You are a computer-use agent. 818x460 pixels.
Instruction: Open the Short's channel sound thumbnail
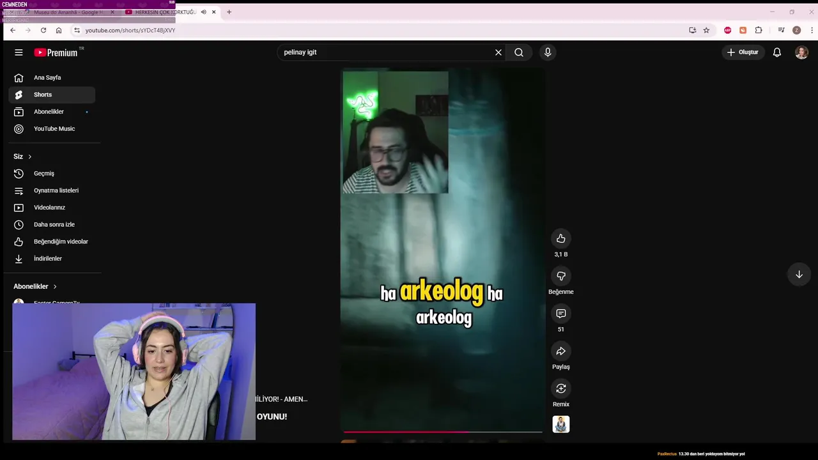point(561,424)
